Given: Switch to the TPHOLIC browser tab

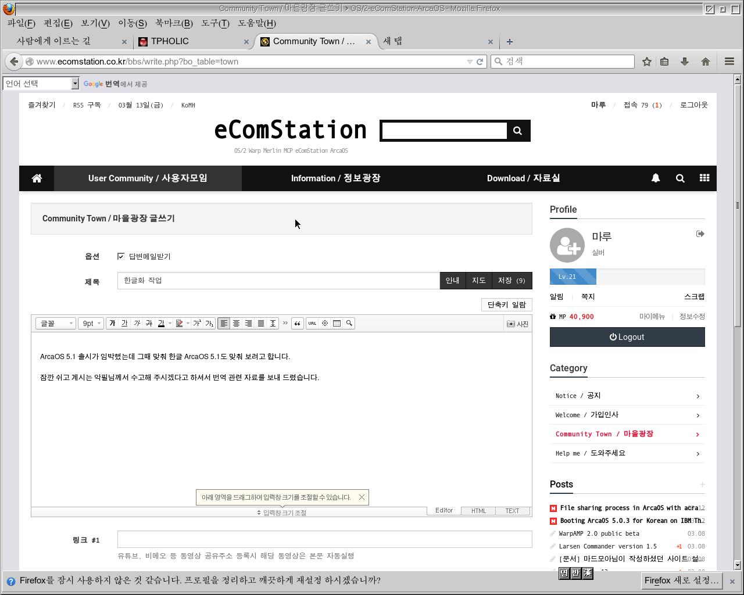Looking at the screenshot, I should 193,41.
